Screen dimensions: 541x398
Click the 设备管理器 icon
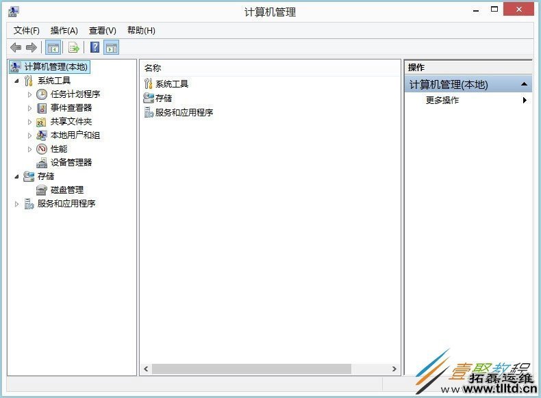42,163
